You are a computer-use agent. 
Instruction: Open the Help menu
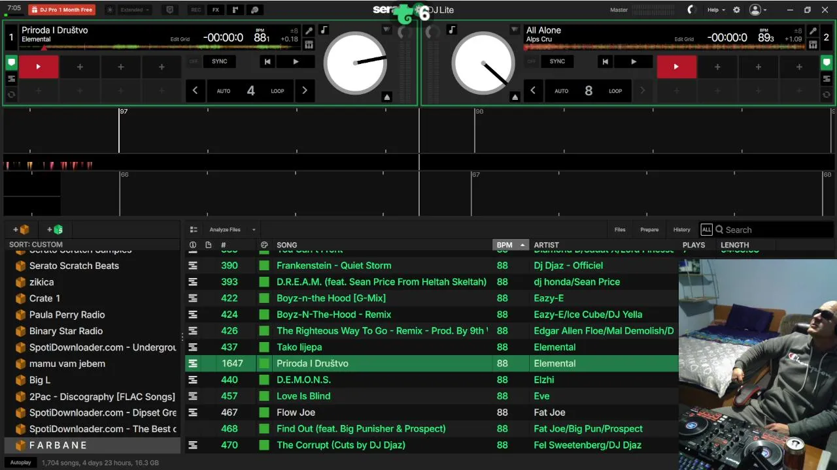[716, 10]
